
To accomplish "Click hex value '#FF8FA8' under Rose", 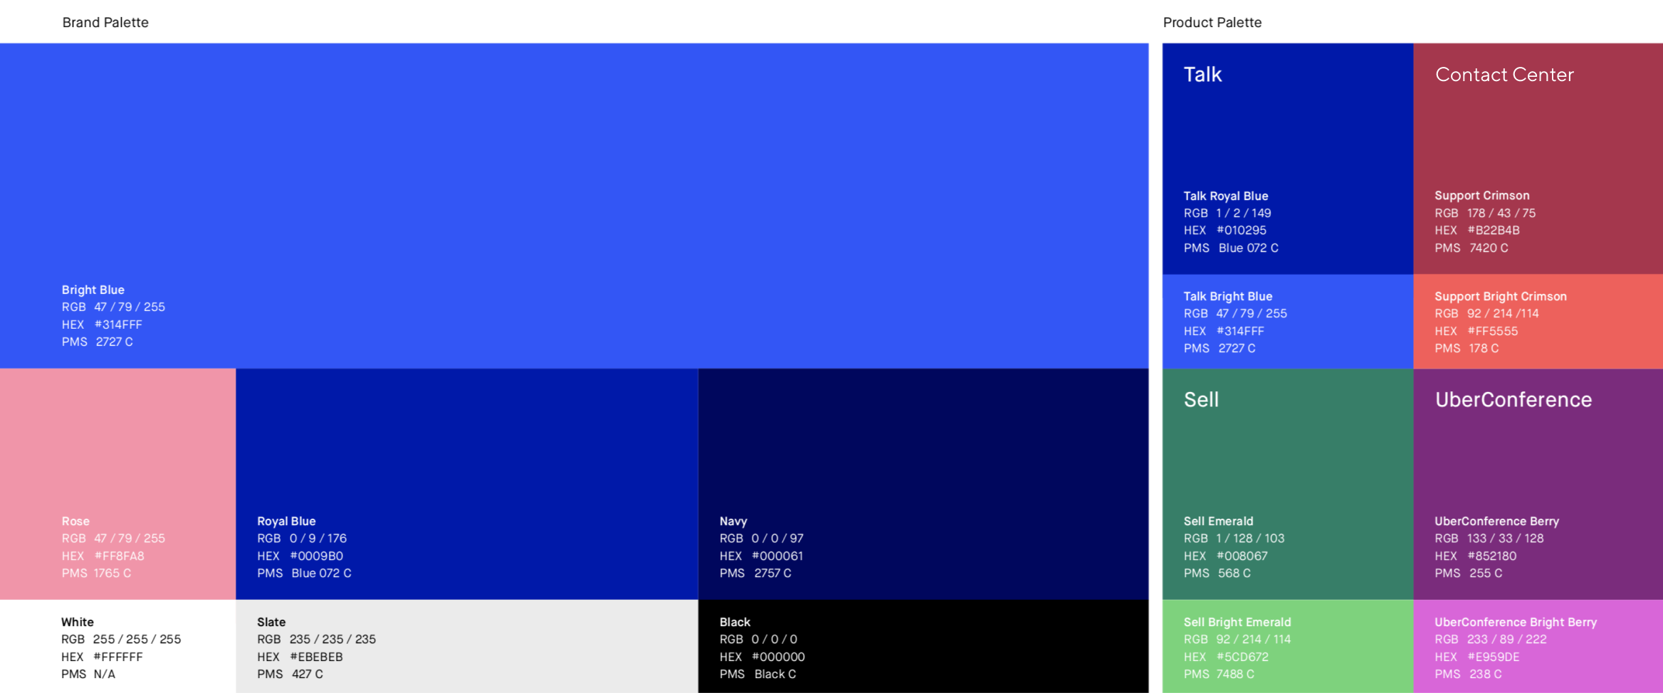I will (x=119, y=556).
